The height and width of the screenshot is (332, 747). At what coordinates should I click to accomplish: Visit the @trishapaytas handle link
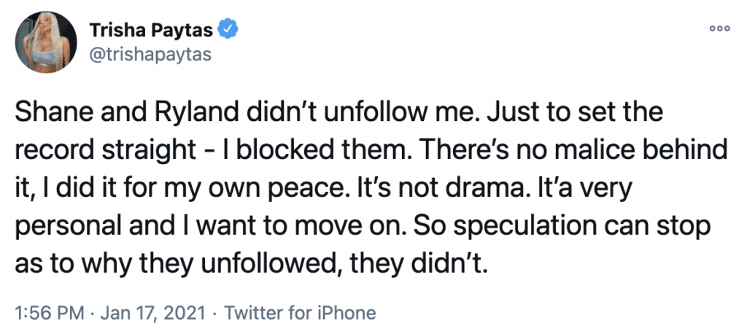coord(150,54)
